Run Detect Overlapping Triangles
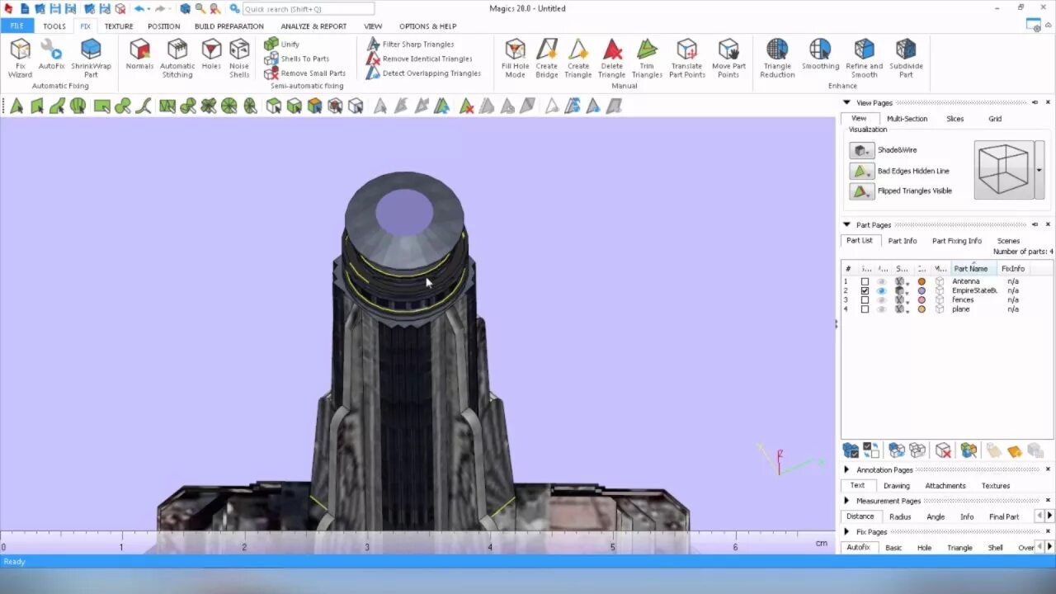Image resolution: width=1056 pixels, height=594 pixels. (424, 73)
